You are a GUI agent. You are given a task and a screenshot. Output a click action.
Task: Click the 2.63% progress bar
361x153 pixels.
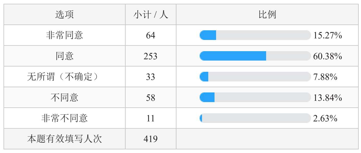click(255, 118)
